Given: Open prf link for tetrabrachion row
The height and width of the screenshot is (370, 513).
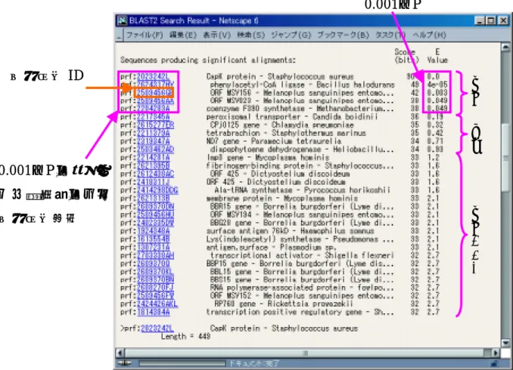Looking at the screenshot, I should (153, 133).
